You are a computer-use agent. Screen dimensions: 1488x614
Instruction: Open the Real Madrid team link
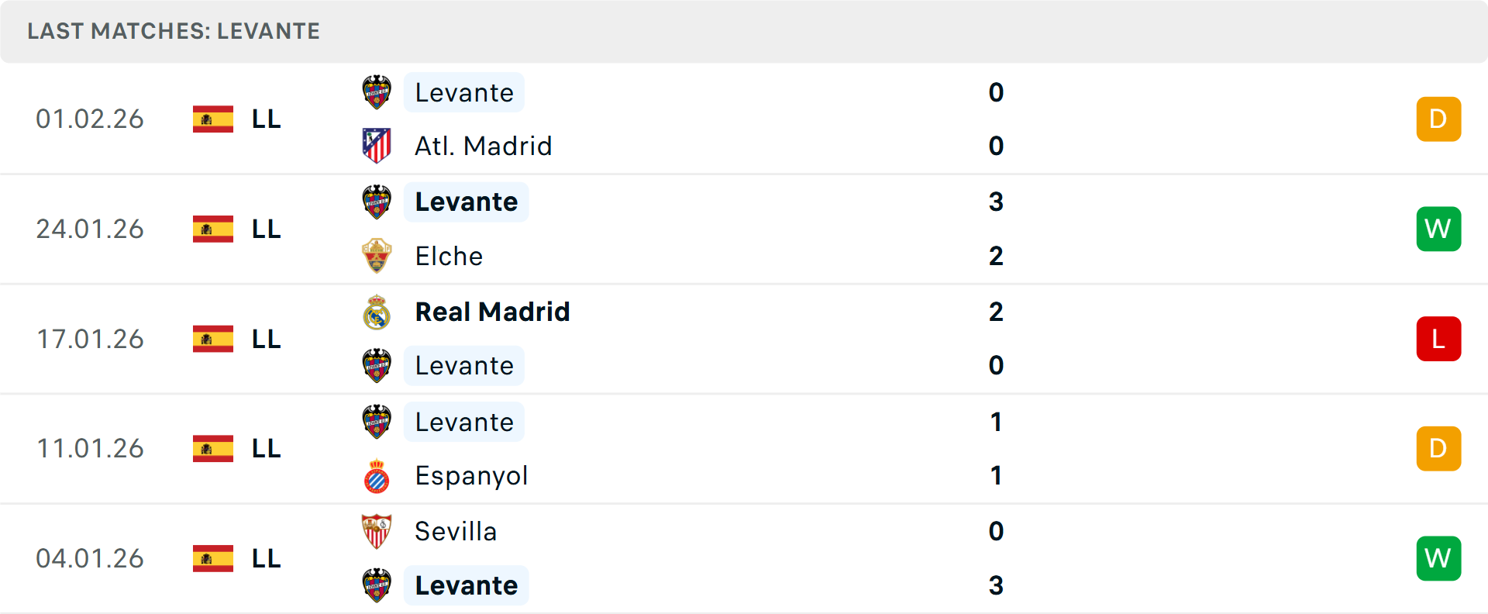(x=492, y=312)
